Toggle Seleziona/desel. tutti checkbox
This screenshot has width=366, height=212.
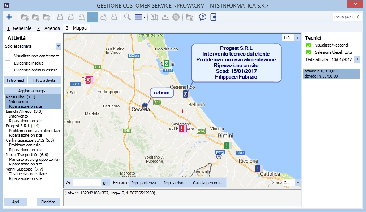(308, 52)
